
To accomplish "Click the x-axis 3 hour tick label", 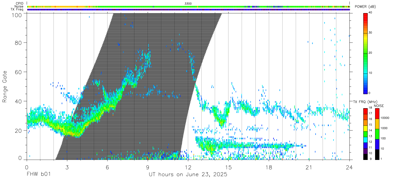I will pyautogui.click(x=67, y=167).
